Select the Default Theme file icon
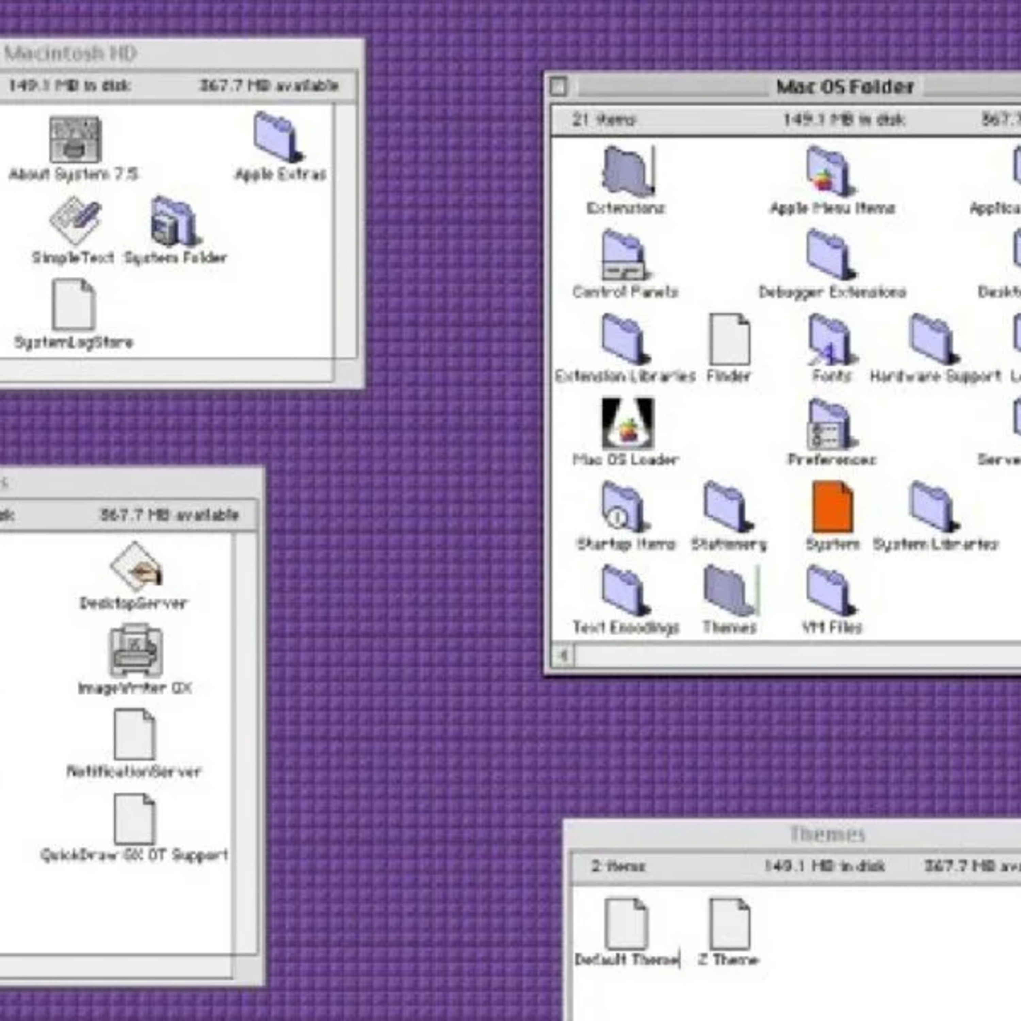Screen dimensions: 1021x1021 point(626,924)
